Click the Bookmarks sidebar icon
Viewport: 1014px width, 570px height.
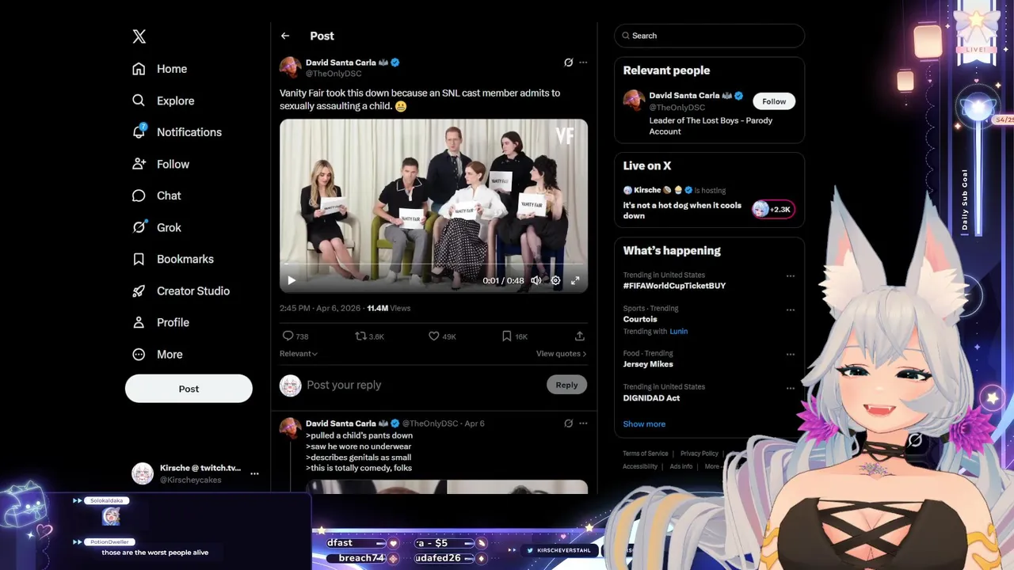coord(139,259)
